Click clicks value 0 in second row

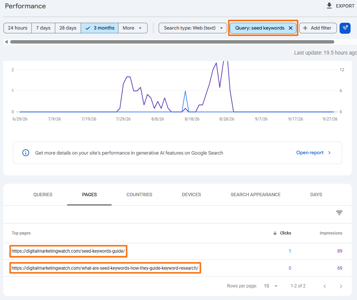click(x=290, y=268)
